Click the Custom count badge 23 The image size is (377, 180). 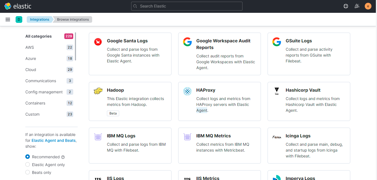pos(70,114)
